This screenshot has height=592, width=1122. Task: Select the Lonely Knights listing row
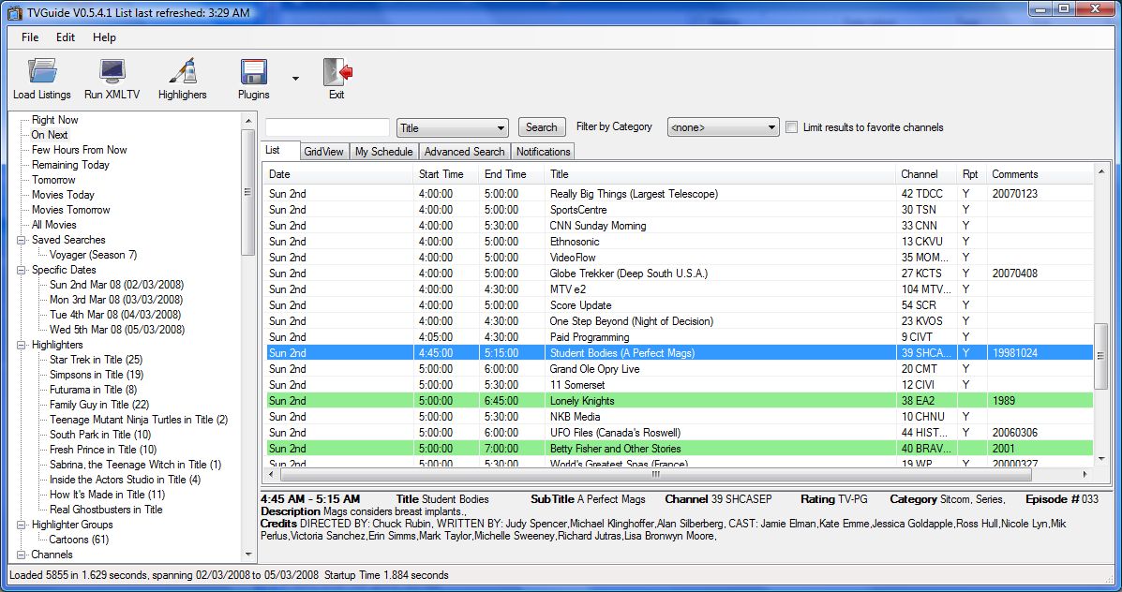tap(679, 401)
